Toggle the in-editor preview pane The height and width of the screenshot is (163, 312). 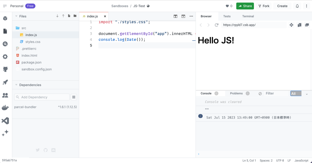tap(183, 16)
